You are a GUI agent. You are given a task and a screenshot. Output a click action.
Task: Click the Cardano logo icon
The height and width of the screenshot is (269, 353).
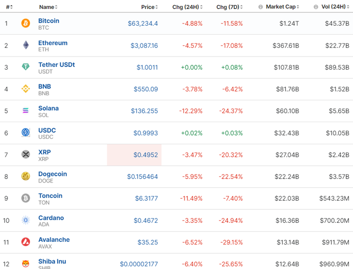point(26,220)
